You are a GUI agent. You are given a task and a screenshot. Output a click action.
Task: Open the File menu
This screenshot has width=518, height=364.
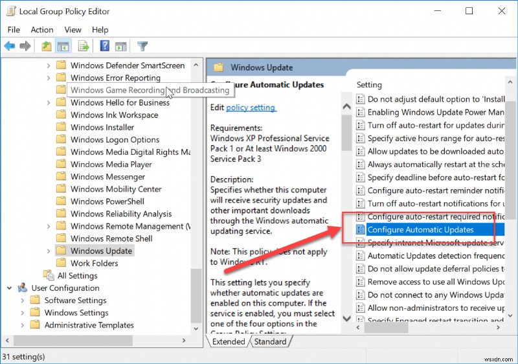(14, 30)
